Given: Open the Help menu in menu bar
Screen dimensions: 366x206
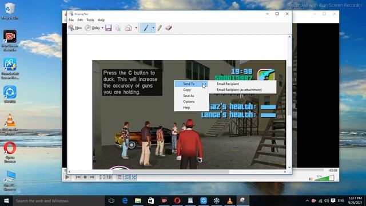Looking at the screenshot, I should (x=101, y=20).
